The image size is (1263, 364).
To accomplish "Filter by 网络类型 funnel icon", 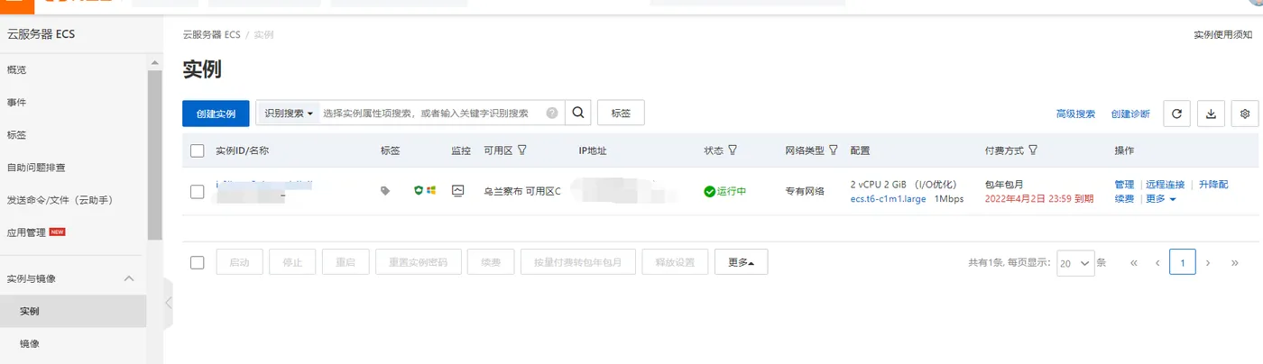I will 834,150.
